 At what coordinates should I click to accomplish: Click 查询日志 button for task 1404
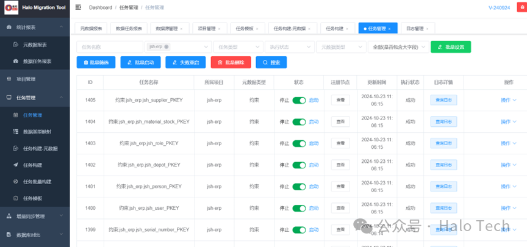point(443,121)
